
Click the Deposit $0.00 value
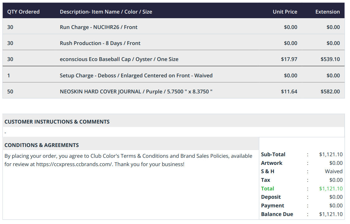pyautogui.click(x=336, y=197)
